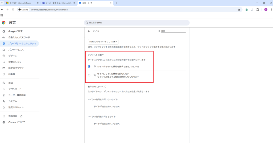Switch to the サインイン Microsoft Teams tab
The image size is (273, 143).
(x=22, y=3)
